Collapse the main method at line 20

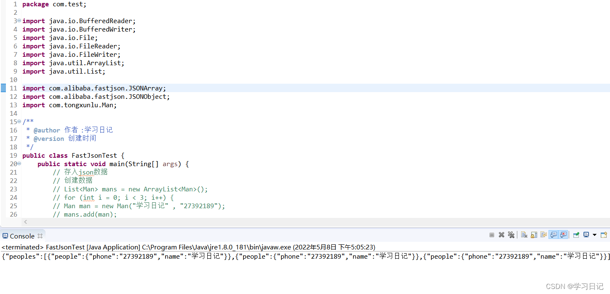19,164
